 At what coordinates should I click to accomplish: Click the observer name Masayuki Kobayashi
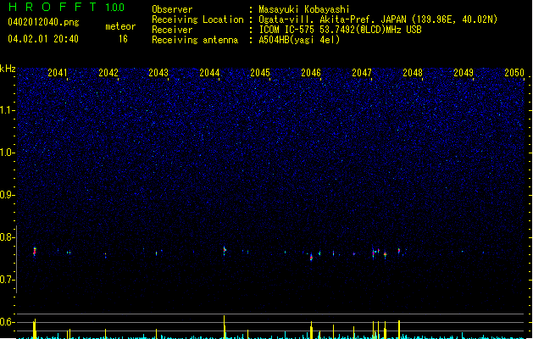(304, 9)
